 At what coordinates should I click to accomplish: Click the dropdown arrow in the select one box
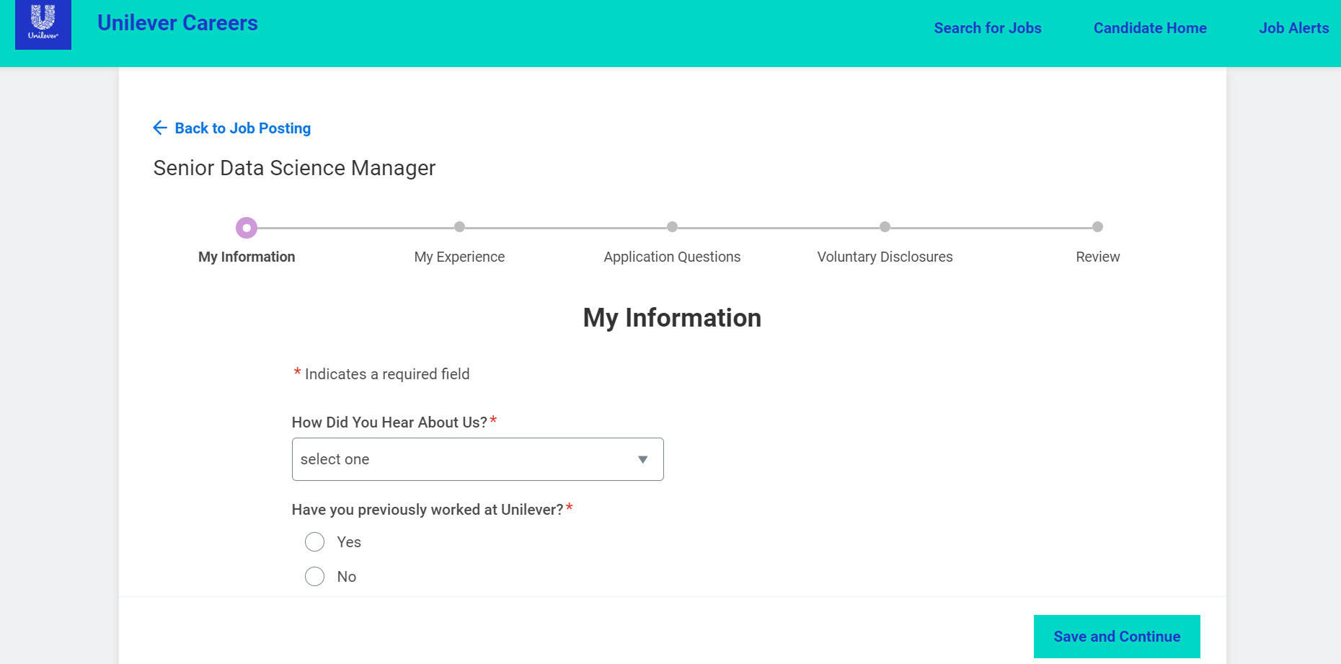642,460
